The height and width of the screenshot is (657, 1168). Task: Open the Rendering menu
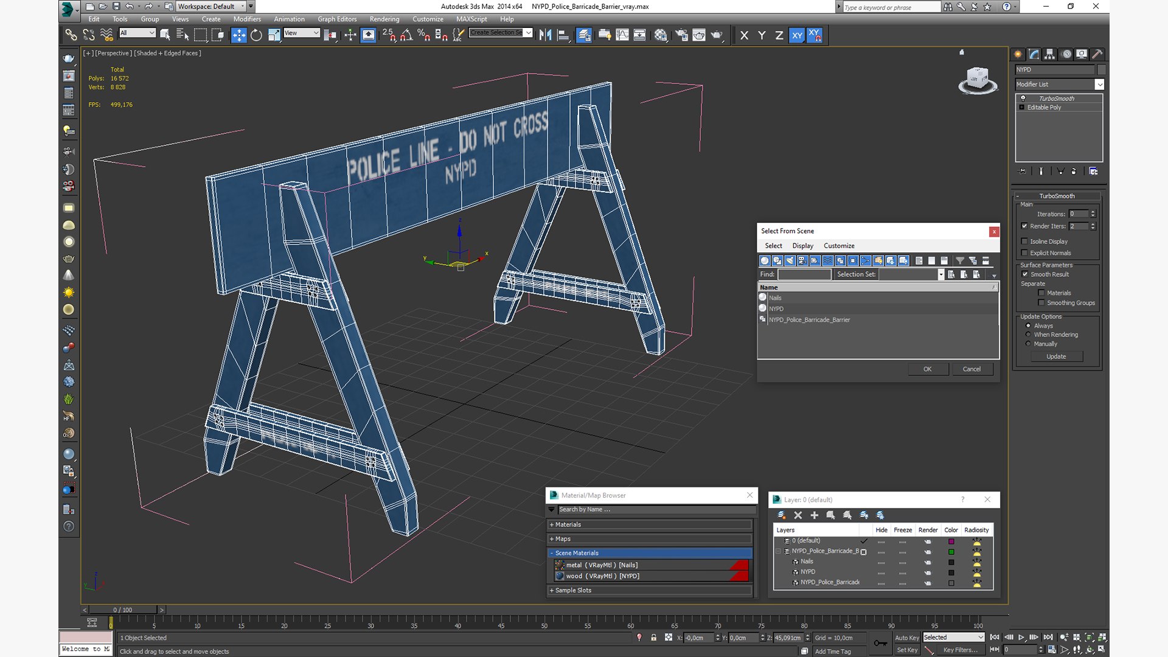[x=384, y=19]
